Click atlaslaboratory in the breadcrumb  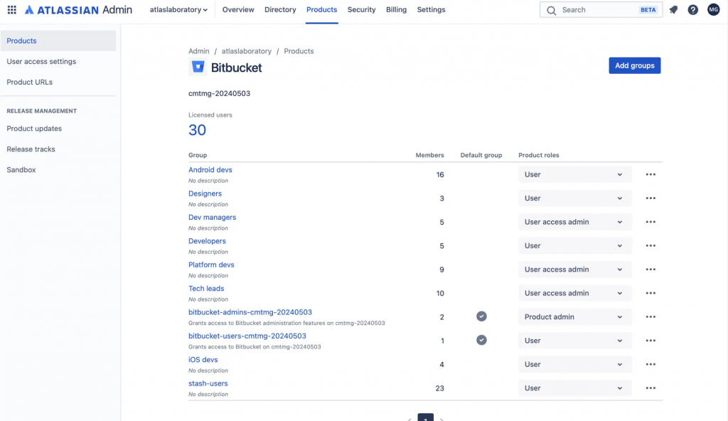pyautogui.click(x=246, y=51)
